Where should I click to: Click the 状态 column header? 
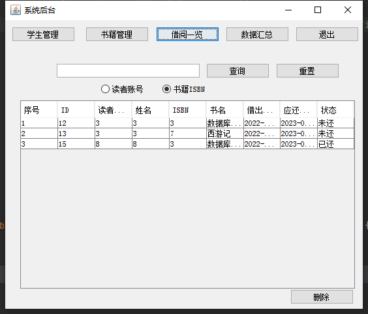pos(335,109)
